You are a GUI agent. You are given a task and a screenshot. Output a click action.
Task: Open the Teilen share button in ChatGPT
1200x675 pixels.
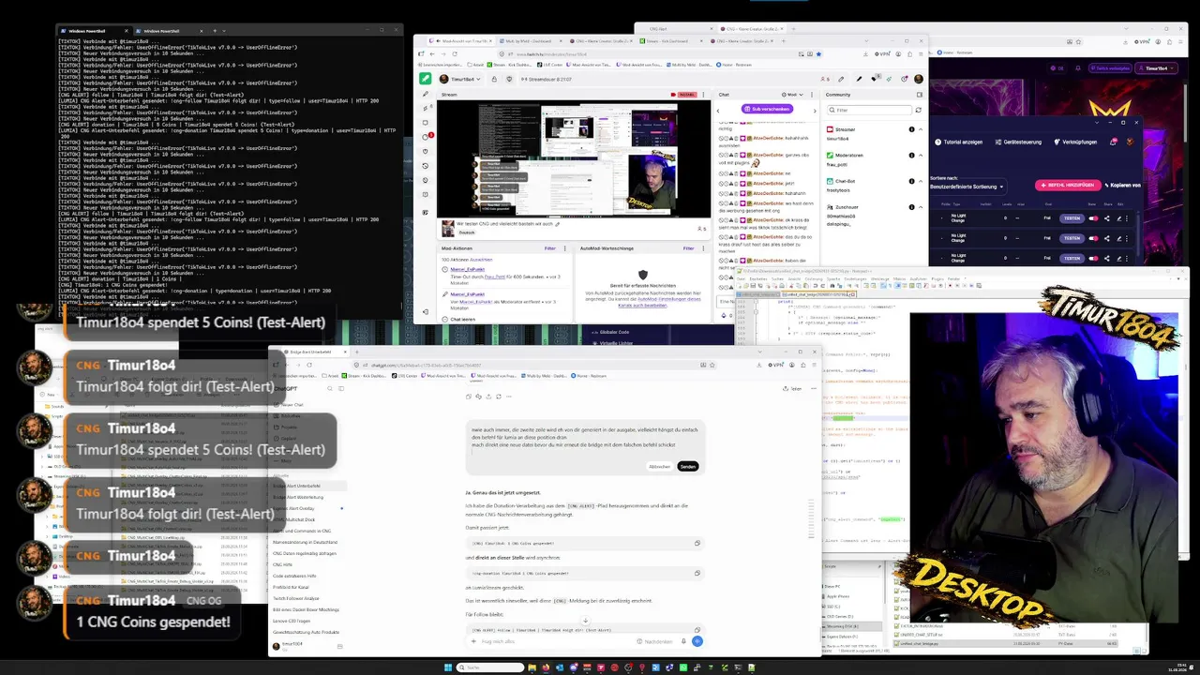(794, 388)
